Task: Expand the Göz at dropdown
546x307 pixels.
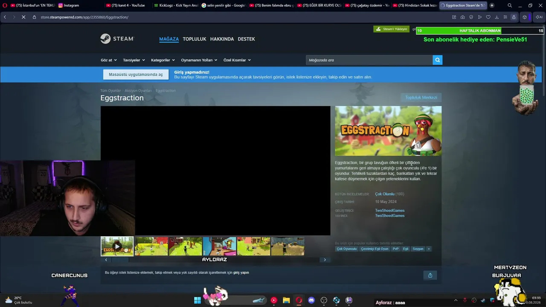Action: [109, 60]
